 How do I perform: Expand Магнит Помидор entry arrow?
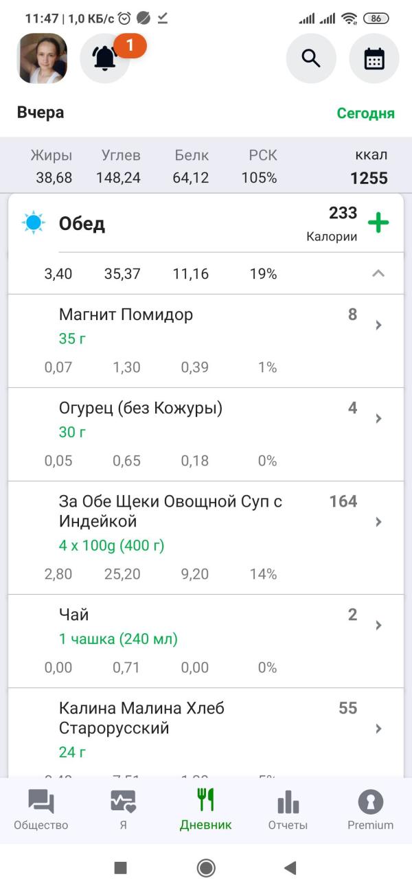(x=378, y=325)
